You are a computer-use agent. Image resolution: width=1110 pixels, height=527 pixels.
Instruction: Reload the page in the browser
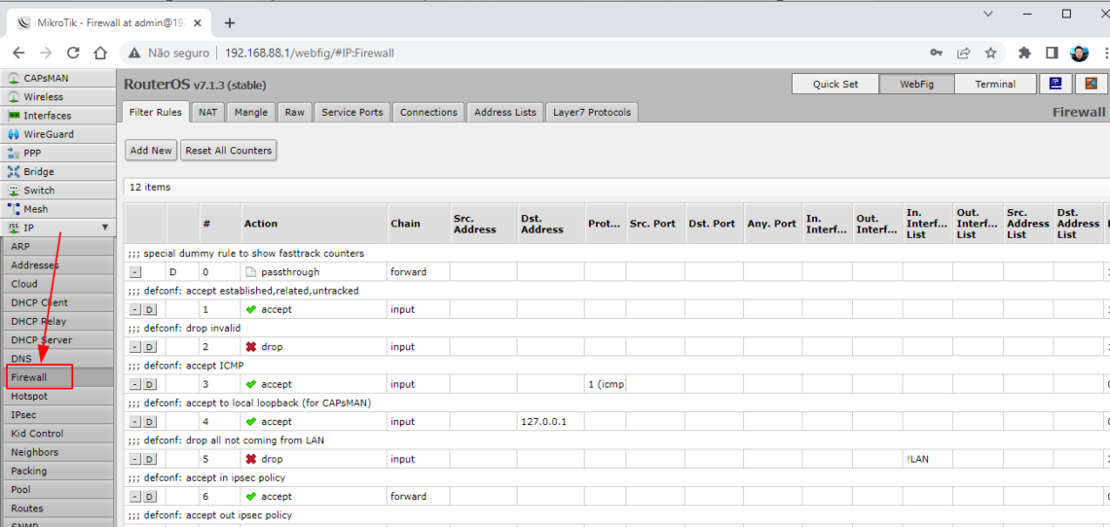point(73,53)
